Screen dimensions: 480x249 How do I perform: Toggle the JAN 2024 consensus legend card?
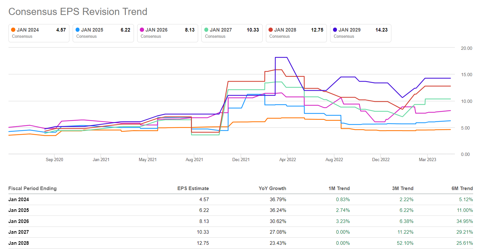click(x=39, y=33)
